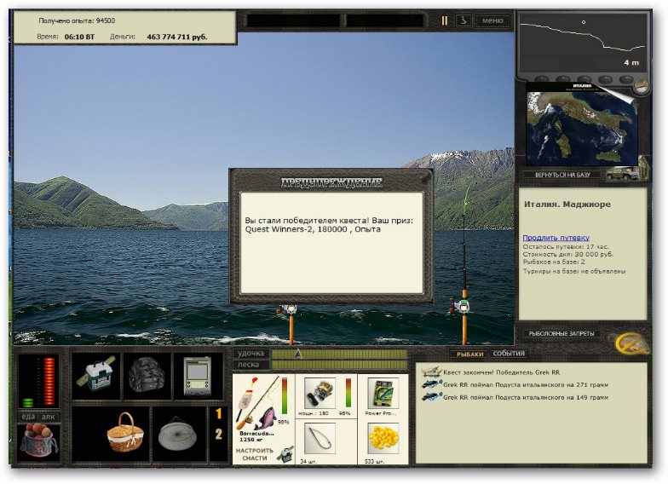Click ВЕРНУТЬСЯ НА БАЗУ button
The height and width of the screenshot is (484, 668).
click(x=562, y=175)
